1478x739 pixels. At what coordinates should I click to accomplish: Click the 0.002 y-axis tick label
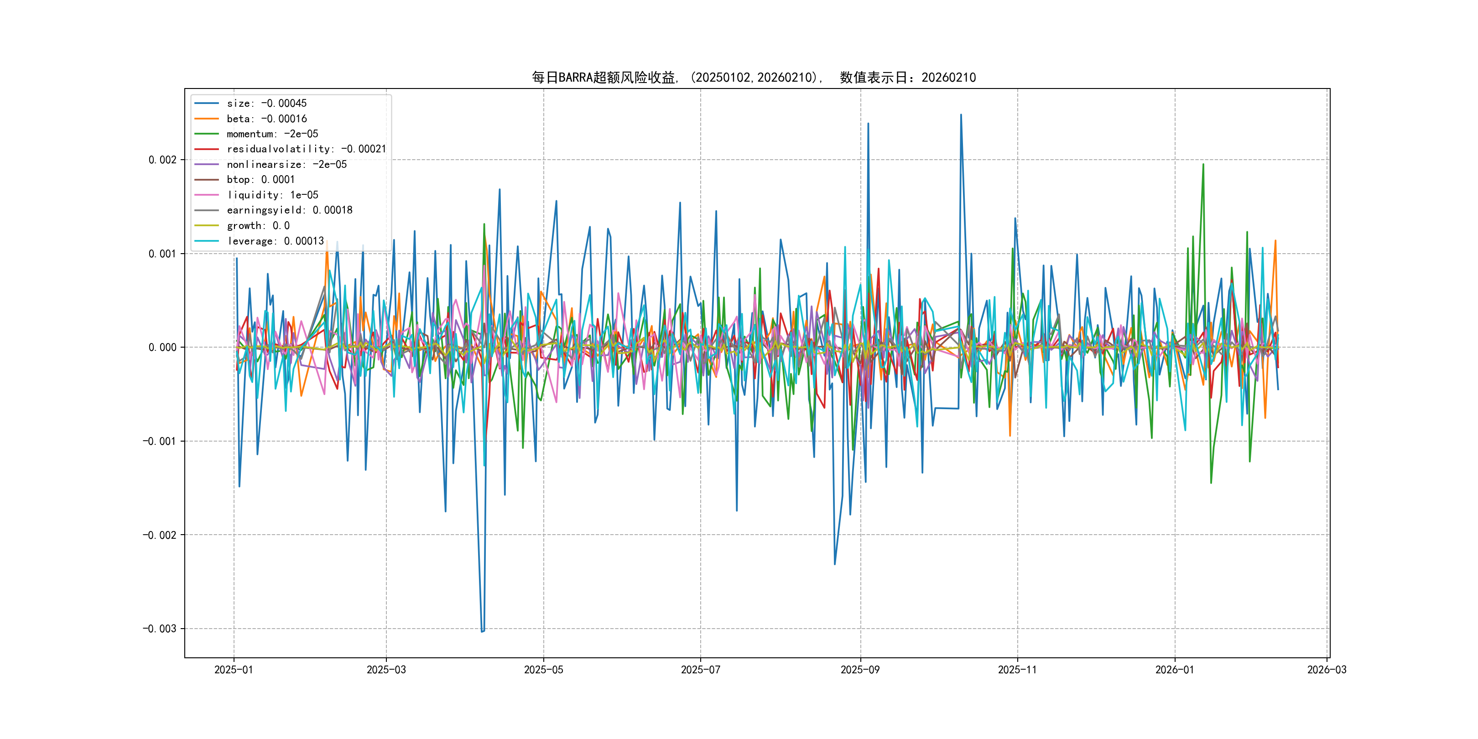[x=162, y=160]
